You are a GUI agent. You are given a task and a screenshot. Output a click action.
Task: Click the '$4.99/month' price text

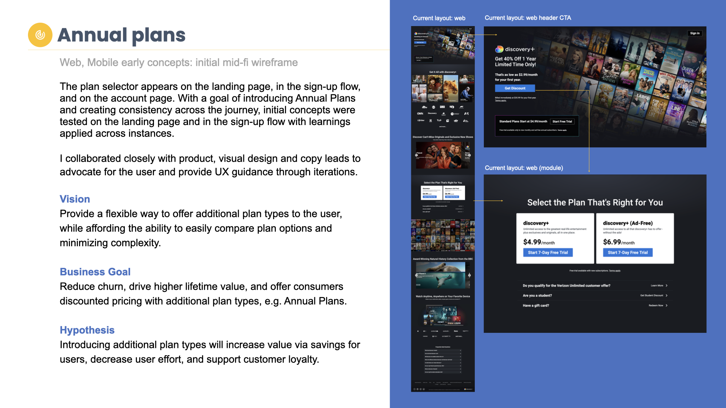click(x=539, y=242)
